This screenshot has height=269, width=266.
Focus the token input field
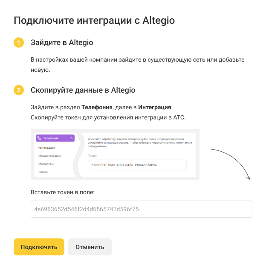(x=142, y=209)
